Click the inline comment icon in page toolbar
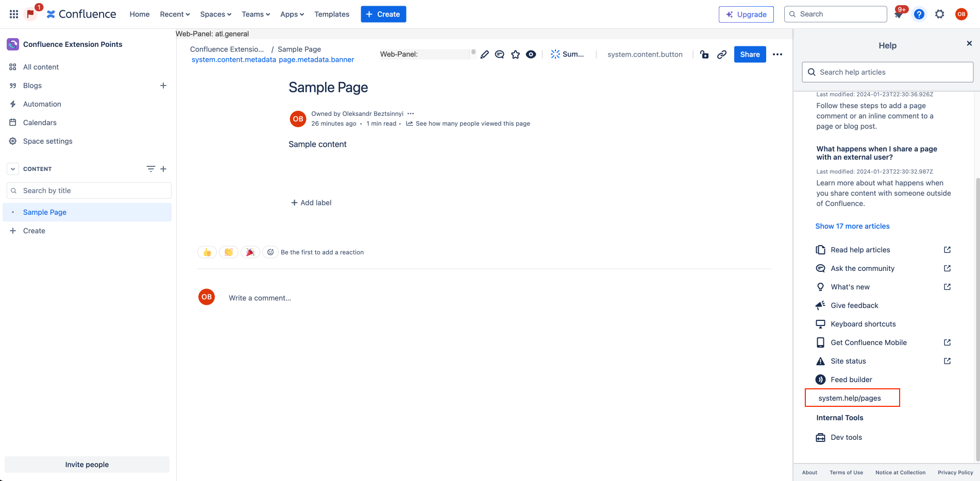This screenshot has height=481, width=980. pos(499,54)
